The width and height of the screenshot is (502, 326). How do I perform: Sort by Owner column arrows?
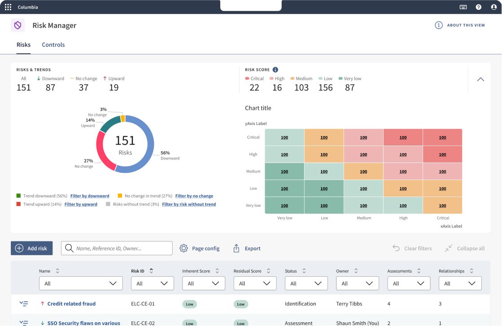click(x=356, y=271)
